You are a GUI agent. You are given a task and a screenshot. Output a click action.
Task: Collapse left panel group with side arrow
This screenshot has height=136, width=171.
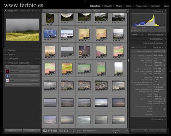1,71
